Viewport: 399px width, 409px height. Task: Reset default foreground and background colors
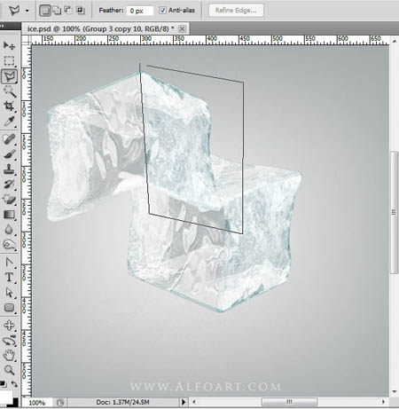[3, 384]
